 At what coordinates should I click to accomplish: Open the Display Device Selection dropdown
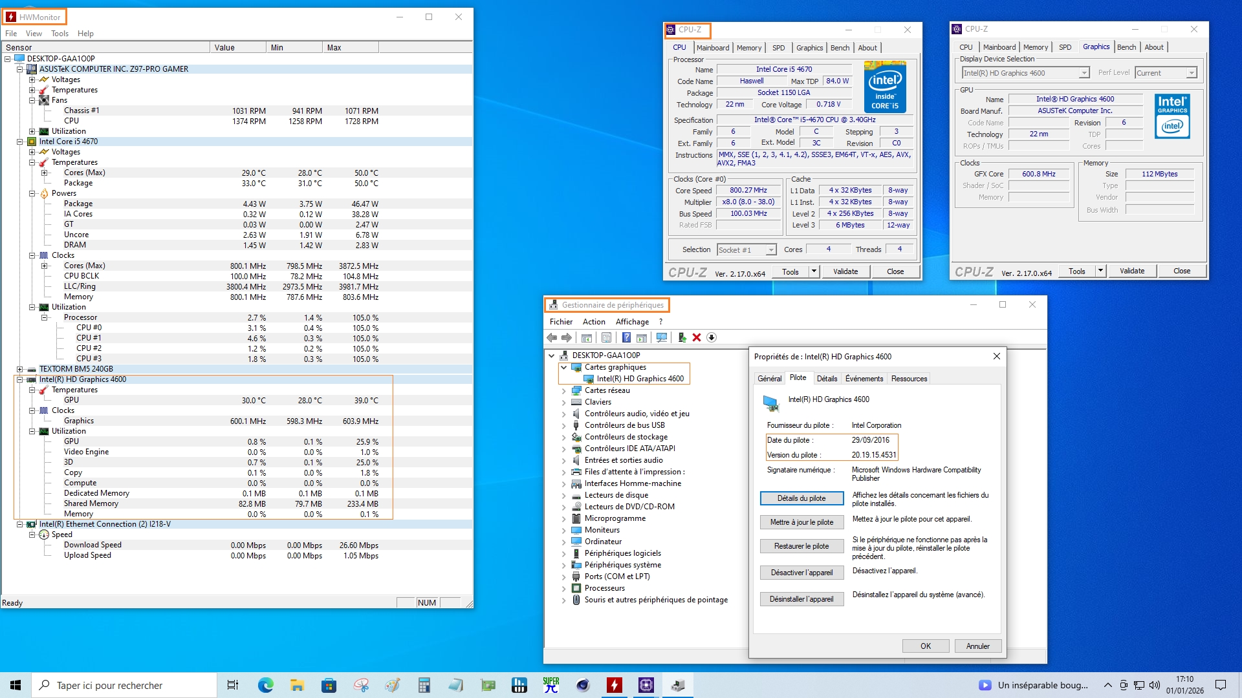1084,73
